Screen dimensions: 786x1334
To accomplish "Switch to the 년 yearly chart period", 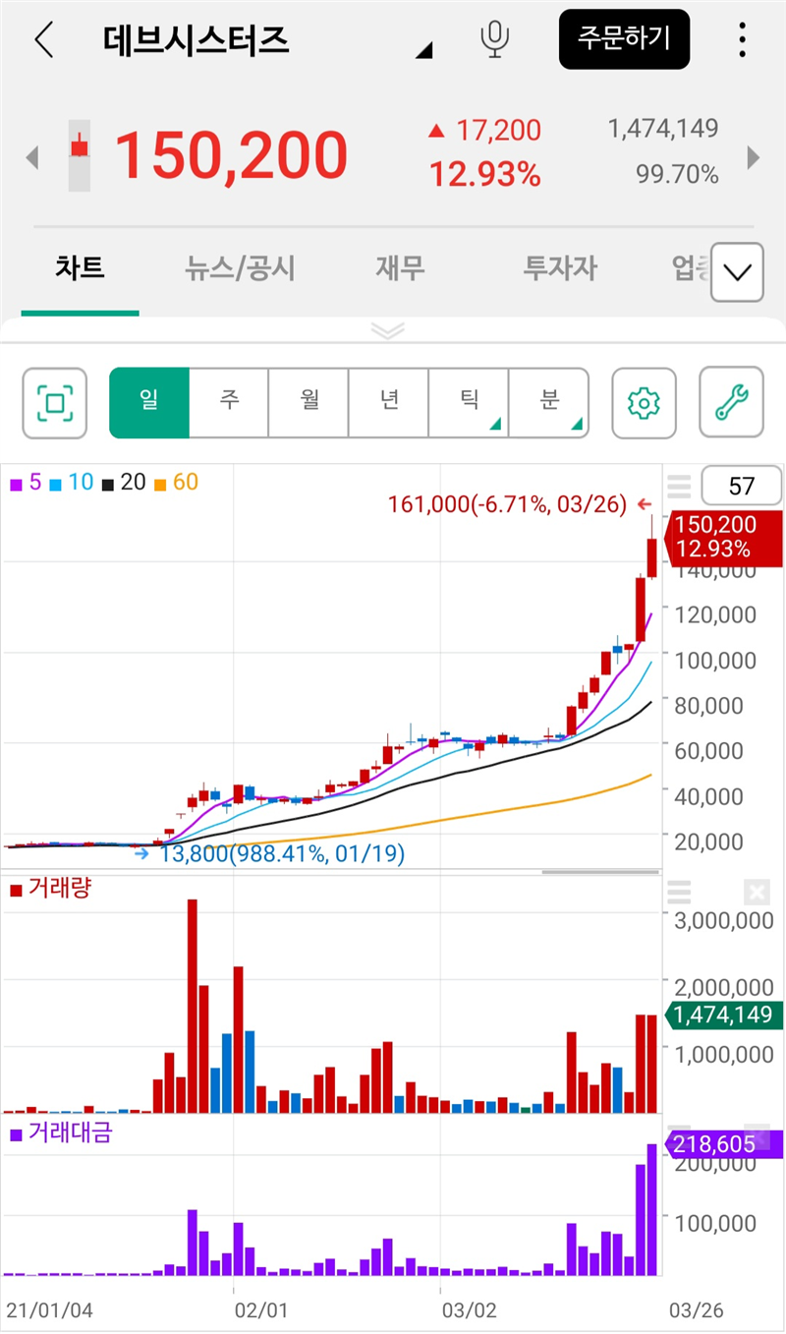I will [389, 402].
